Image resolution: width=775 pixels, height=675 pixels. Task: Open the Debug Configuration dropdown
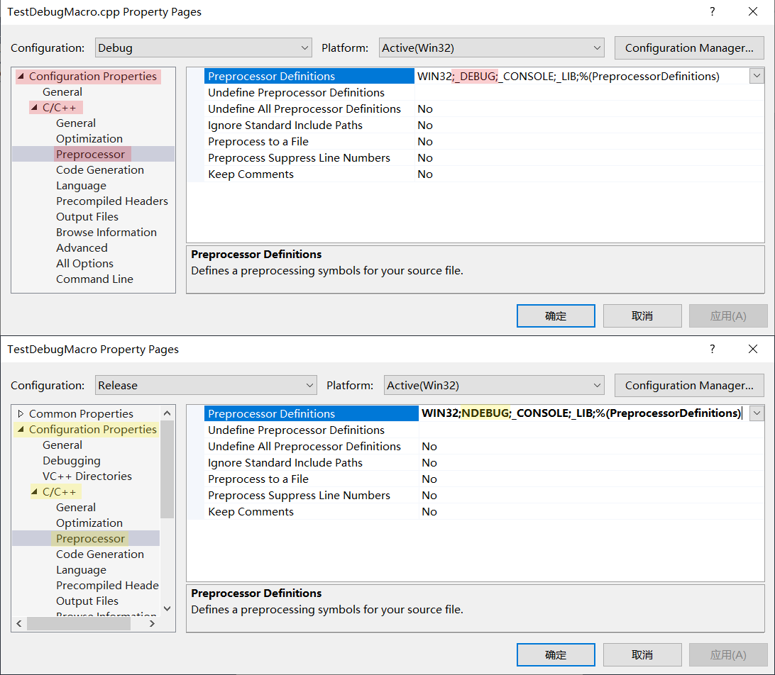pyautogui.click(x=304, y=48)
